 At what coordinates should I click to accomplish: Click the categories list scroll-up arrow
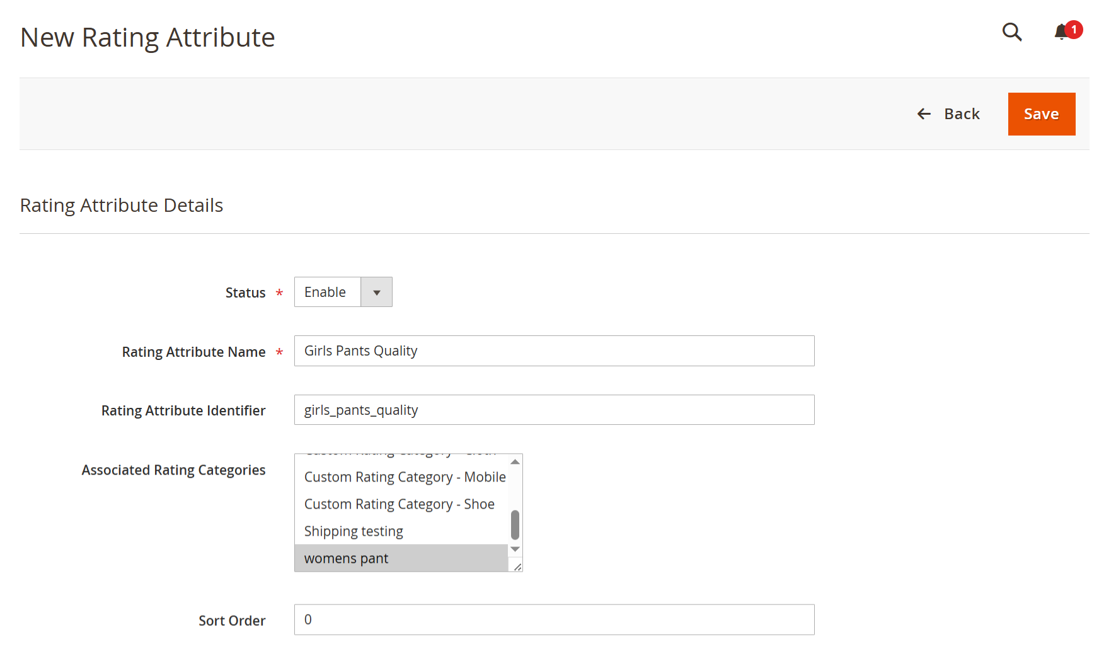coord(515,461)
